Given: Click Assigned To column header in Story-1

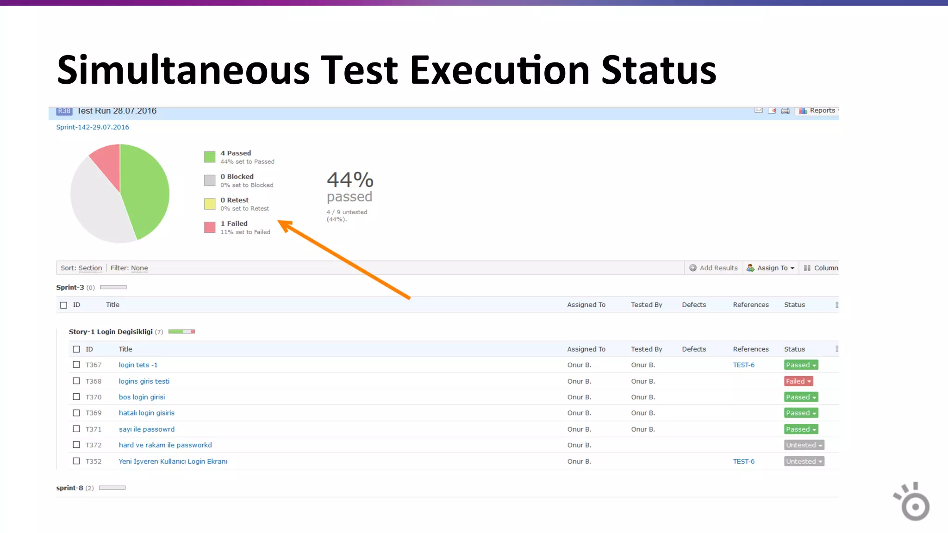Looking at the screenshot, I should pos(586,349).
